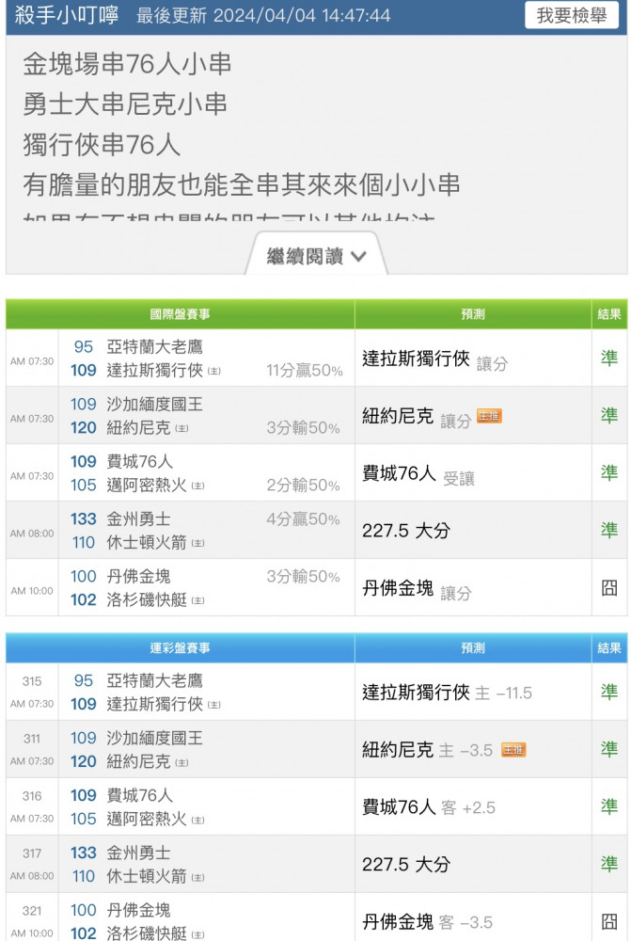
Task: Open 金州勇士 team in 國際盤 table
Action: point(138,519)
